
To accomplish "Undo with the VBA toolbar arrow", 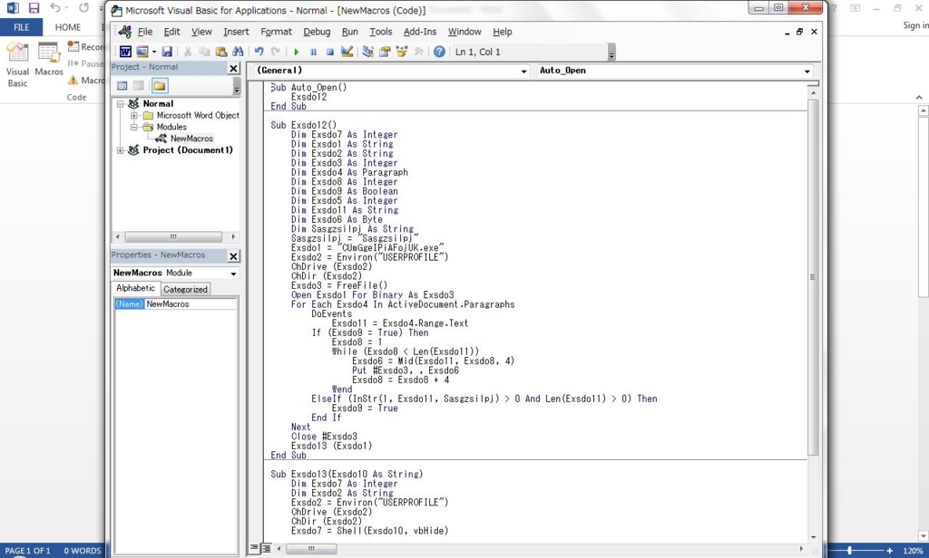I will 259,52.
